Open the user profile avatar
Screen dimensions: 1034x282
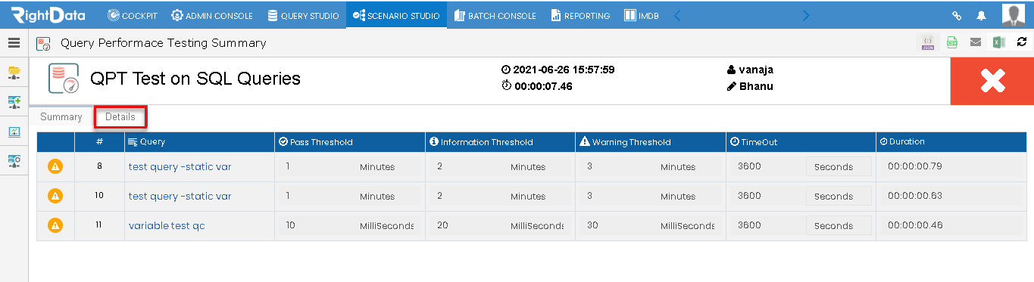click(x=1013, y=15)
